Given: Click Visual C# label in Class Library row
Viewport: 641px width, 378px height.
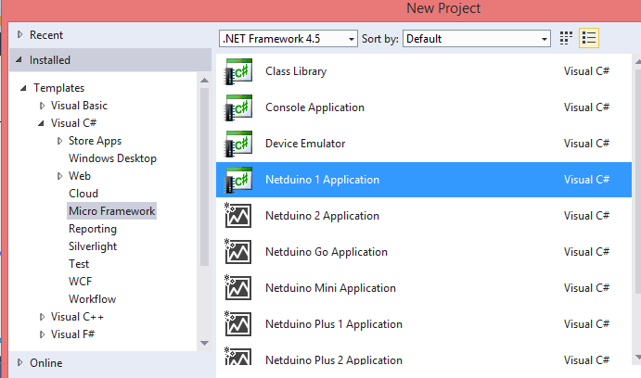Looking at the screenshot, I should pyautogui.click(x=586, y=71).
